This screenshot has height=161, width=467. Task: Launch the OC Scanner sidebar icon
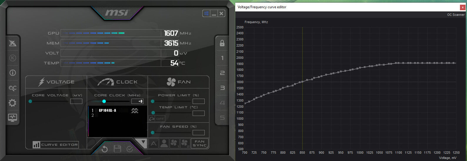(13, 88)
